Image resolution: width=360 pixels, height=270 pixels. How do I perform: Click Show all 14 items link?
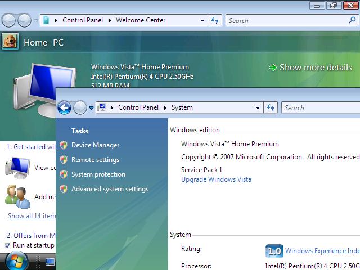(x=31, y=216)
